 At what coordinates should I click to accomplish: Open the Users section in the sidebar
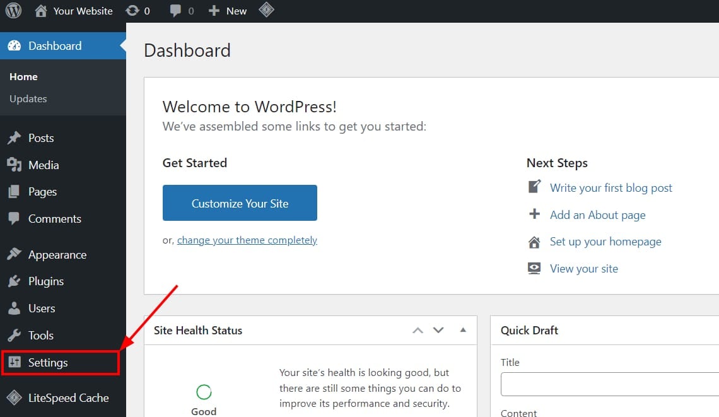coord(41,308)
